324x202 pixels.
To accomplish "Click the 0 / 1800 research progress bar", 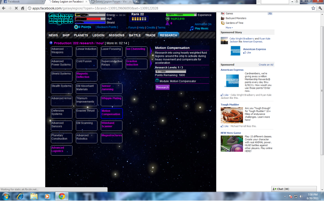I will coord(171,71).
